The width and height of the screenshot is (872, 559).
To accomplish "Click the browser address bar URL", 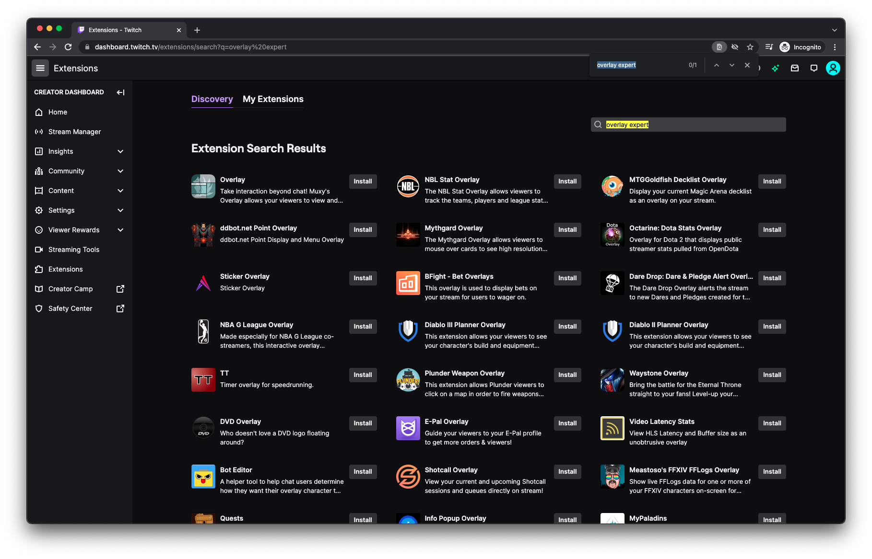I will (190, 47).
